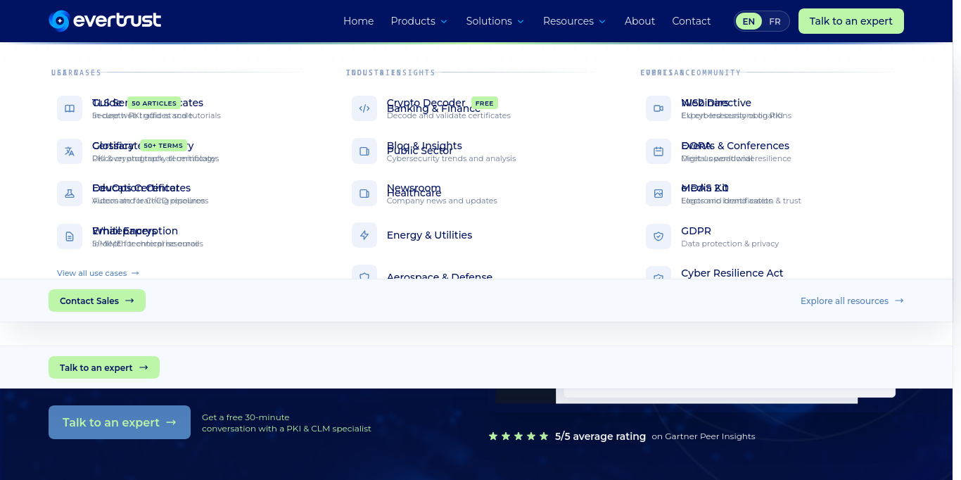This screenshot has width=961, height=480.
Task: Click the arrow on the blue Talk to an expert button
Action: point(171,422)
